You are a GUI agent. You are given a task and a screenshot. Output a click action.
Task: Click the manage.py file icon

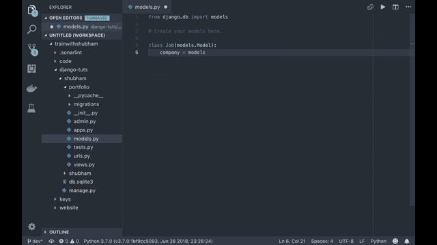point(64,191)
